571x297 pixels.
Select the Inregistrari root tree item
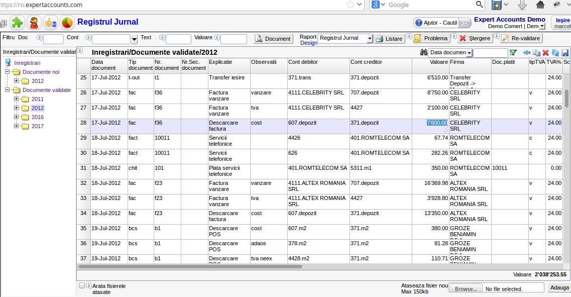(27, 63)
